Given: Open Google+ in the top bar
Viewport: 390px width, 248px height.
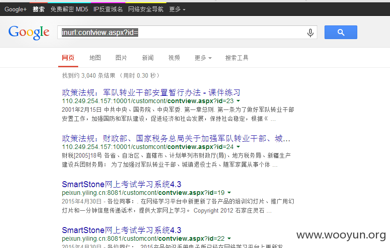Looking at the screenshot, I should tap(15, 10).
